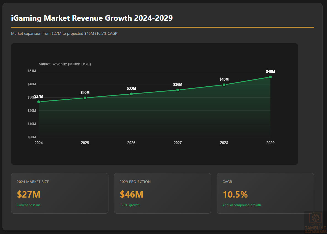327x234 pixels.
Task: Open the 2024 Market Size card
Action: (x=60, y=193)
